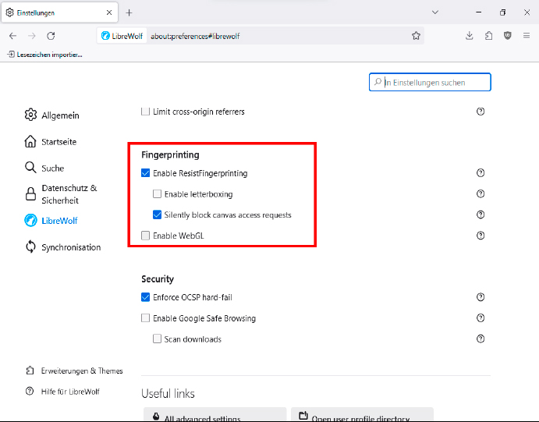Click the Erweiterungen puzzle icon in sidebar
The image size is (539, 422).
point(30,371)
